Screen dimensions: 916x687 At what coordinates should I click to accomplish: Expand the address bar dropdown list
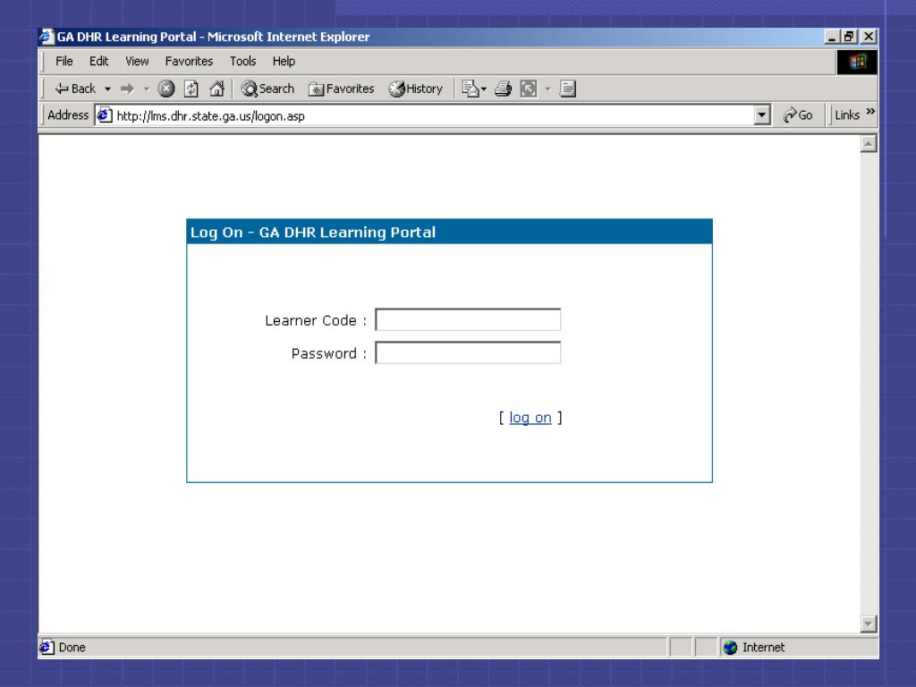click(762, 115)
